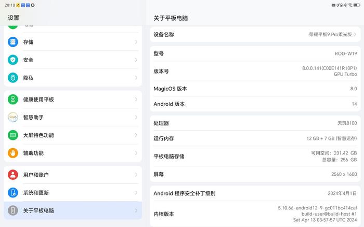Tap the Android 版本 row
Screen dimensions: 364x227
tap(255, 104)
